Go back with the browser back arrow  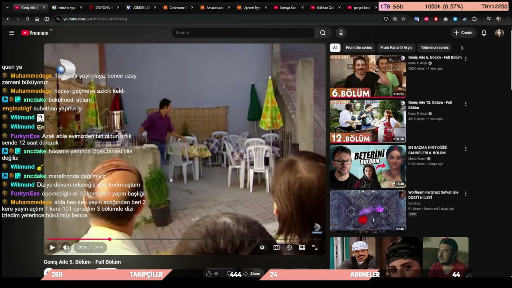[x=8, y=19]
